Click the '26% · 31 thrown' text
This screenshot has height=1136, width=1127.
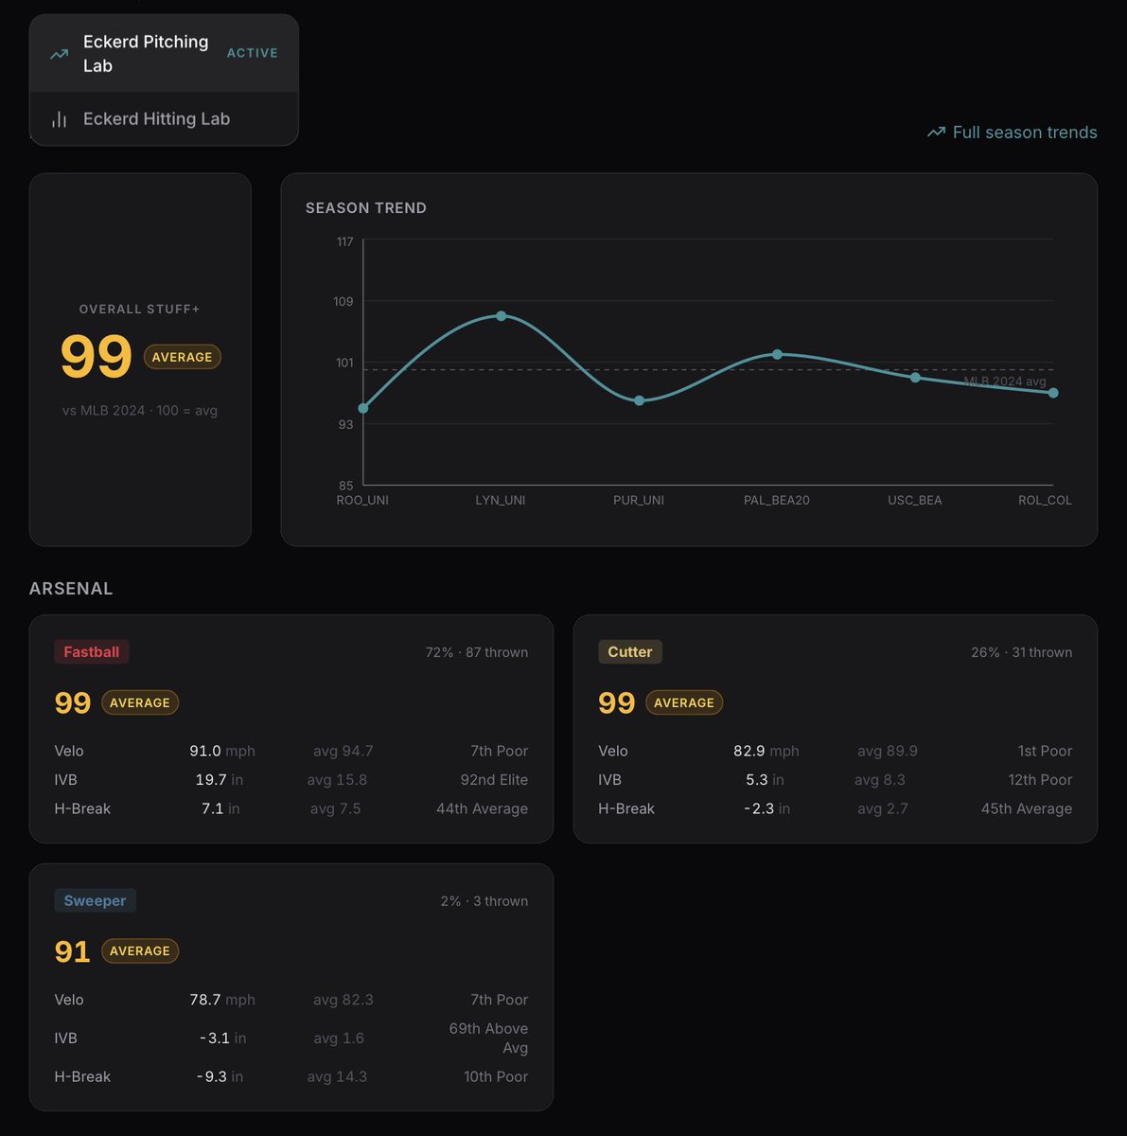pyautogui.click(x=1022, y=652)
